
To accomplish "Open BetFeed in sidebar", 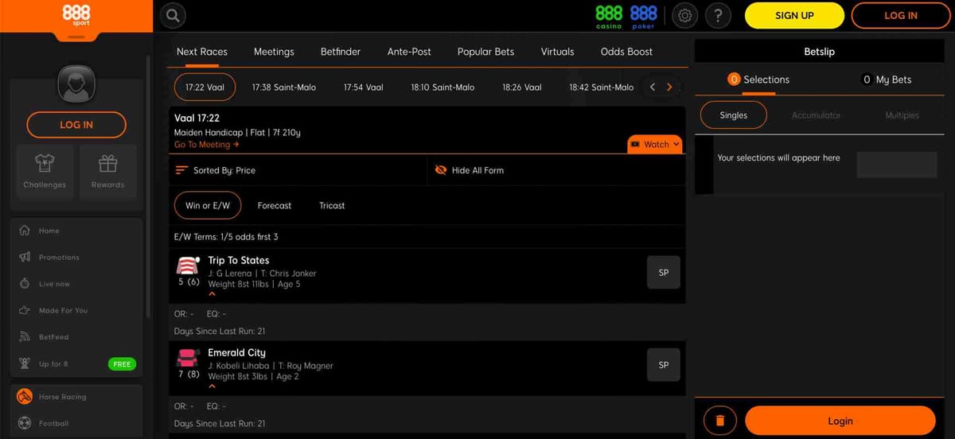I will click(x=76, y=337).
